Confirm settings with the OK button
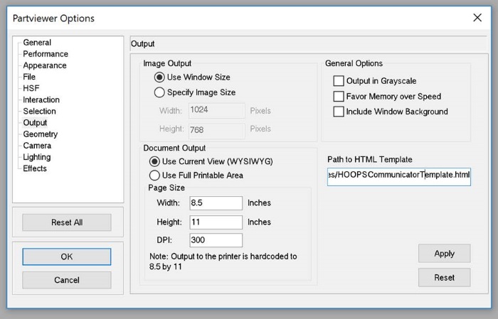Image resolution: width=498 pixels, height=319 pixels. tap(67, 256)
